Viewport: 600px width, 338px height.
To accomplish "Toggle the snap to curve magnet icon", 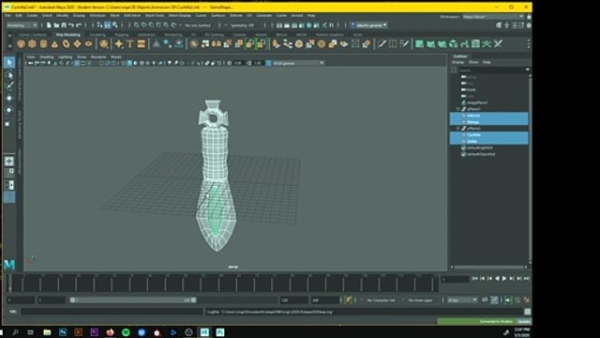I will pyautogui.click(x=143, y=25).
